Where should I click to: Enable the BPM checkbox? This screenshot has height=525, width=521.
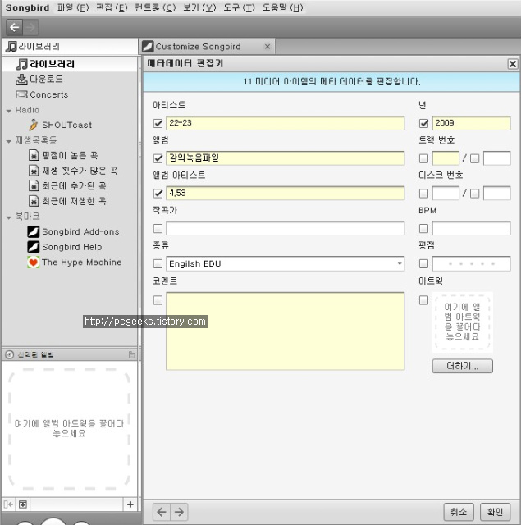pos(423,228)
